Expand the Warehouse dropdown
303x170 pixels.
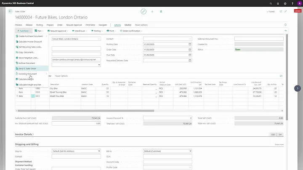coord(80,31)
